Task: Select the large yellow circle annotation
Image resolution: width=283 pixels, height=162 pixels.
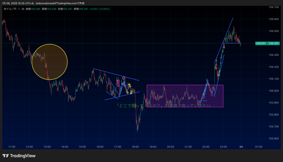Action: pyautogui.click(x=49, y=62)
